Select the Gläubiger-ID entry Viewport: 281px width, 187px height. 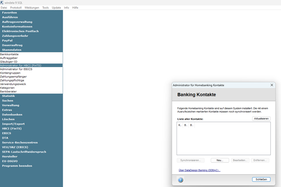click(x=9, y=62)
